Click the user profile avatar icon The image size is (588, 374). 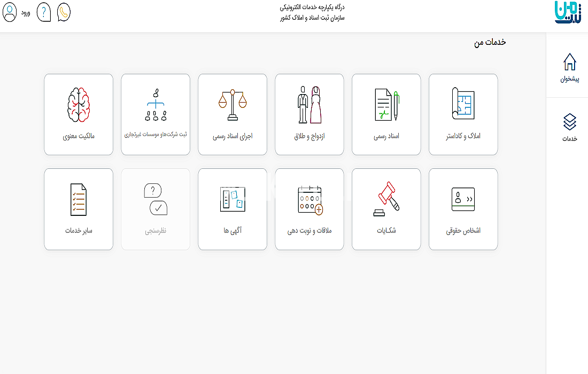pyautogui.click(x=10, y=12)
